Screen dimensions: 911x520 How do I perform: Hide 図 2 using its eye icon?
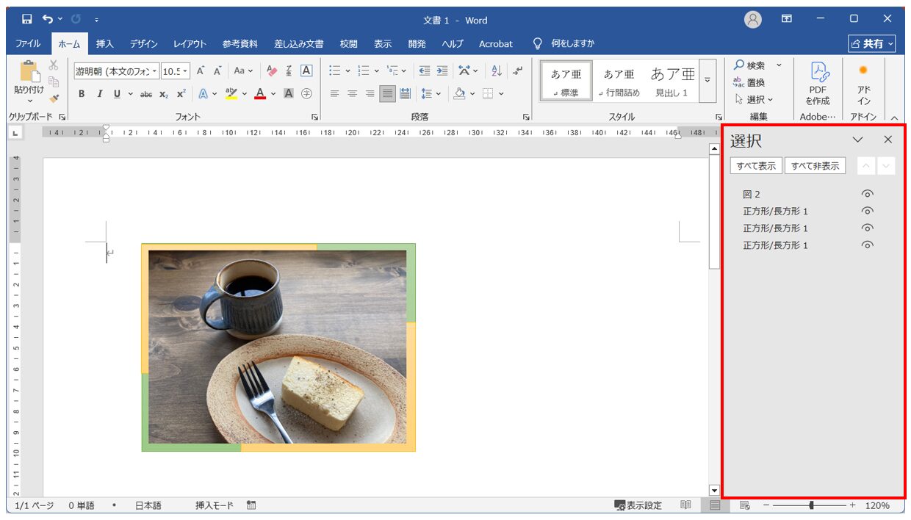point(868,194)
